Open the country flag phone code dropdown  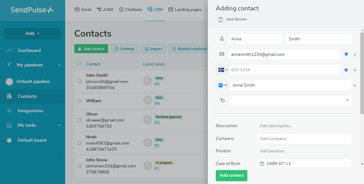(x=222, y=70)
